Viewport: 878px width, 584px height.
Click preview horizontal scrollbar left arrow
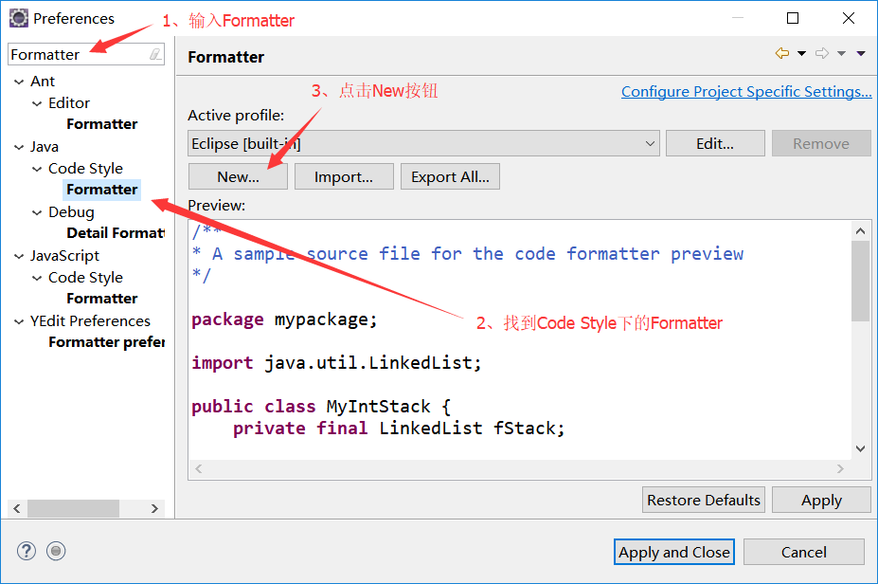(199, 468)
